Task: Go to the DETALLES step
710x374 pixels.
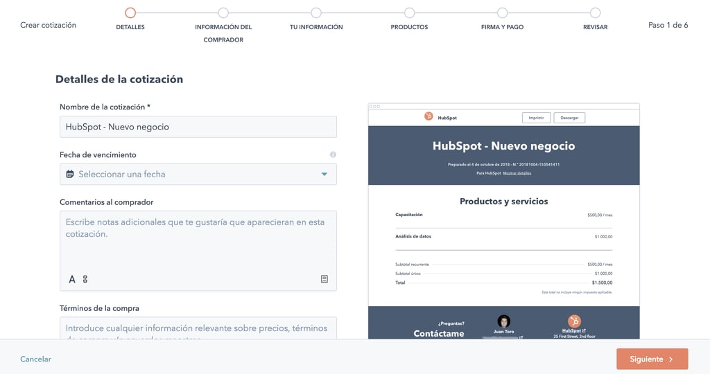Action: pos(130,12)
